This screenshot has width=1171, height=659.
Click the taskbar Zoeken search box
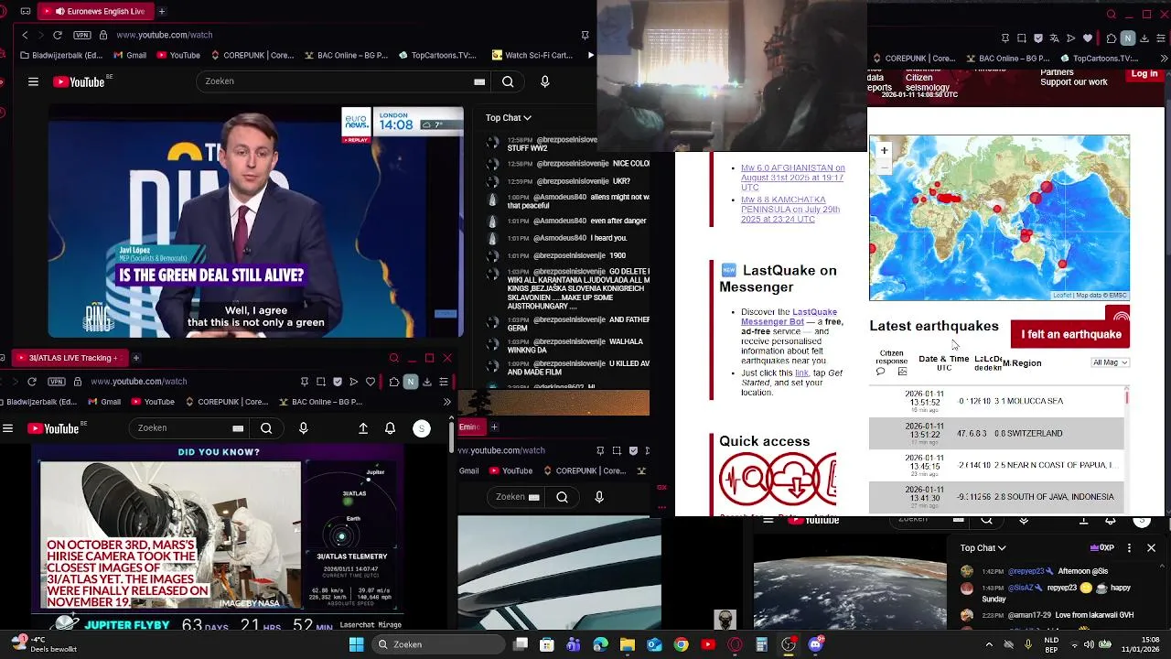(437, 644)
